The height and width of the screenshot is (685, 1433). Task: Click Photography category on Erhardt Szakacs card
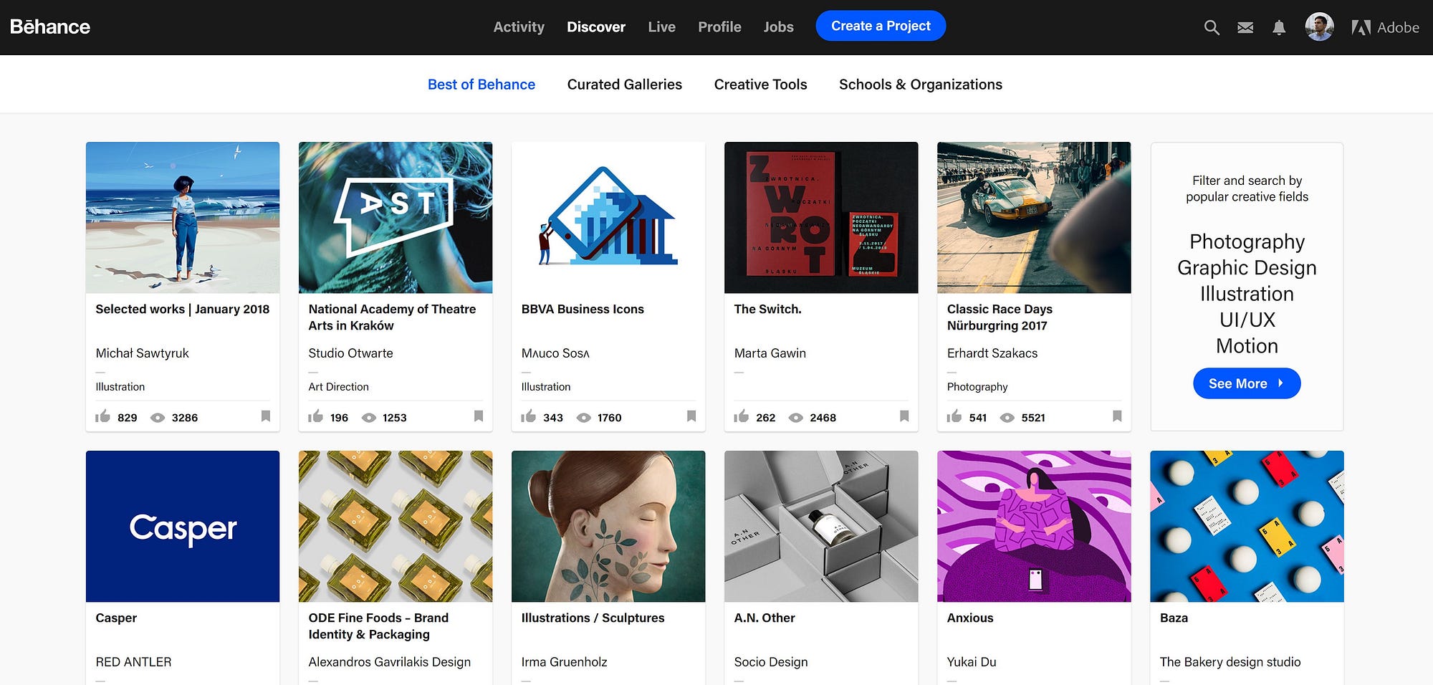[977, 387]
